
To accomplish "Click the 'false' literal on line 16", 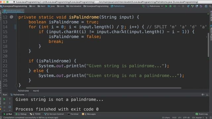I will (x=93, y=37).
